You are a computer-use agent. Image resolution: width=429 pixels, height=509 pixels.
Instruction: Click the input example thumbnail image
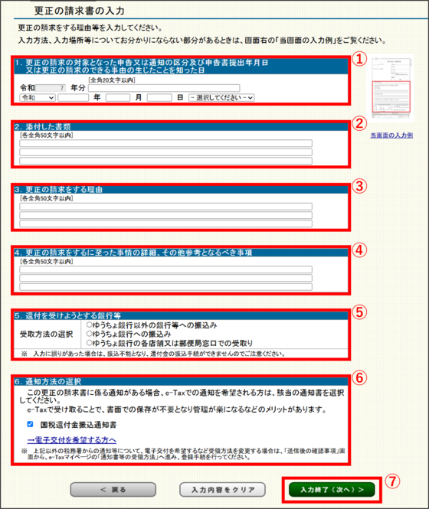(x=391, y=88)
